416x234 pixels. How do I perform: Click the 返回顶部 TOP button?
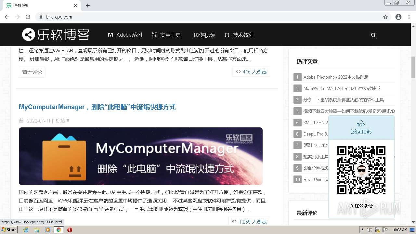click(361, 127)
